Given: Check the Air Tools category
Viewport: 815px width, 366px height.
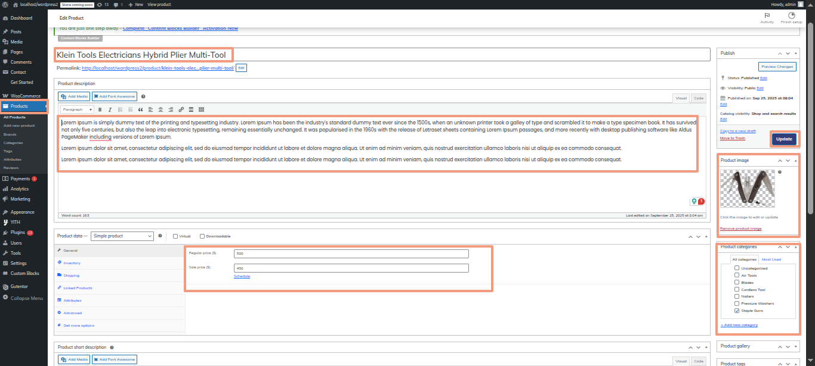Looking at the screenshot, I should point(737,276).
